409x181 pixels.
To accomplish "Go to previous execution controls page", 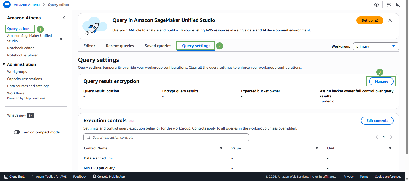I will [x=377, y=137].
